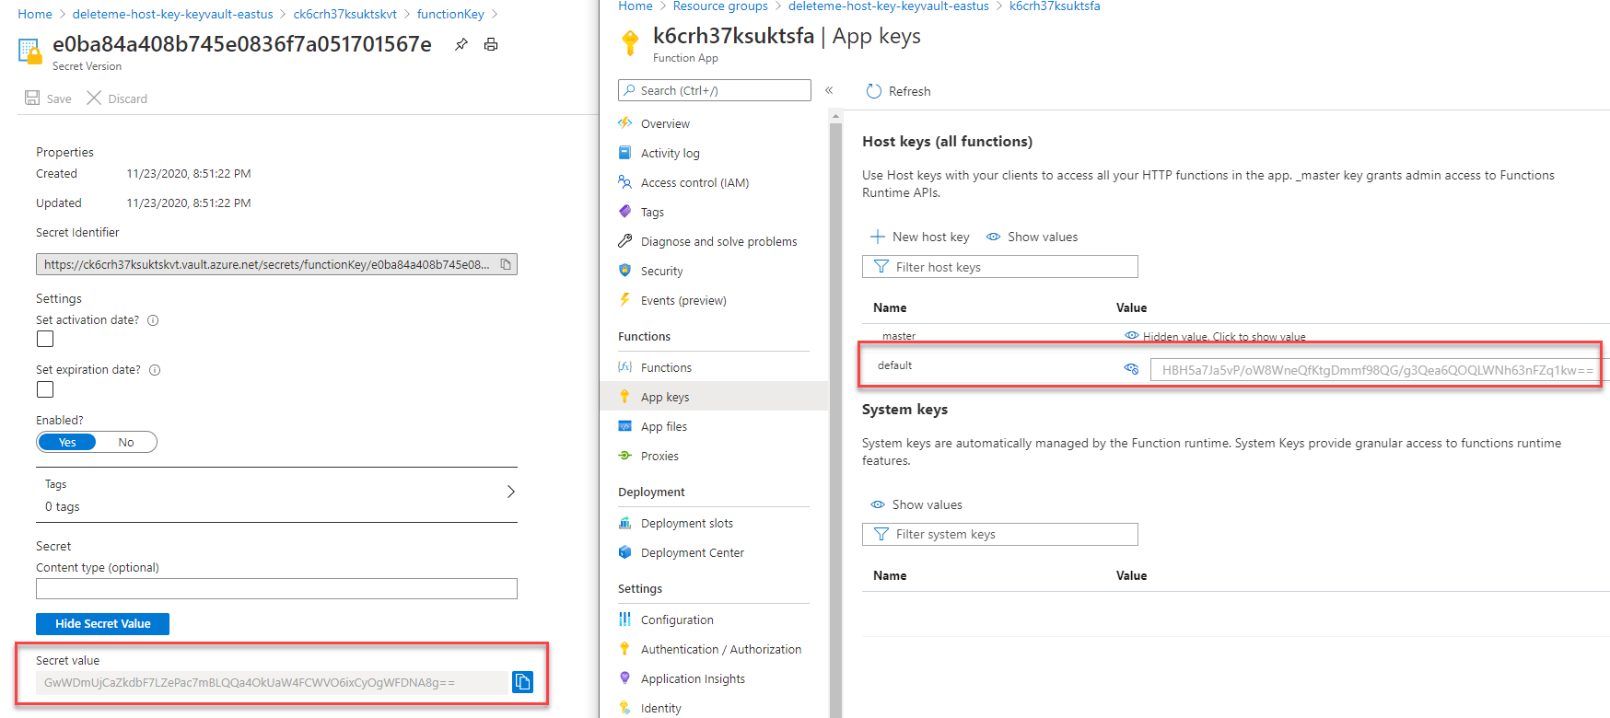Viewport: 1610px width, 718px height.
Task: Click the App files icon
Action: pos(625,426)
